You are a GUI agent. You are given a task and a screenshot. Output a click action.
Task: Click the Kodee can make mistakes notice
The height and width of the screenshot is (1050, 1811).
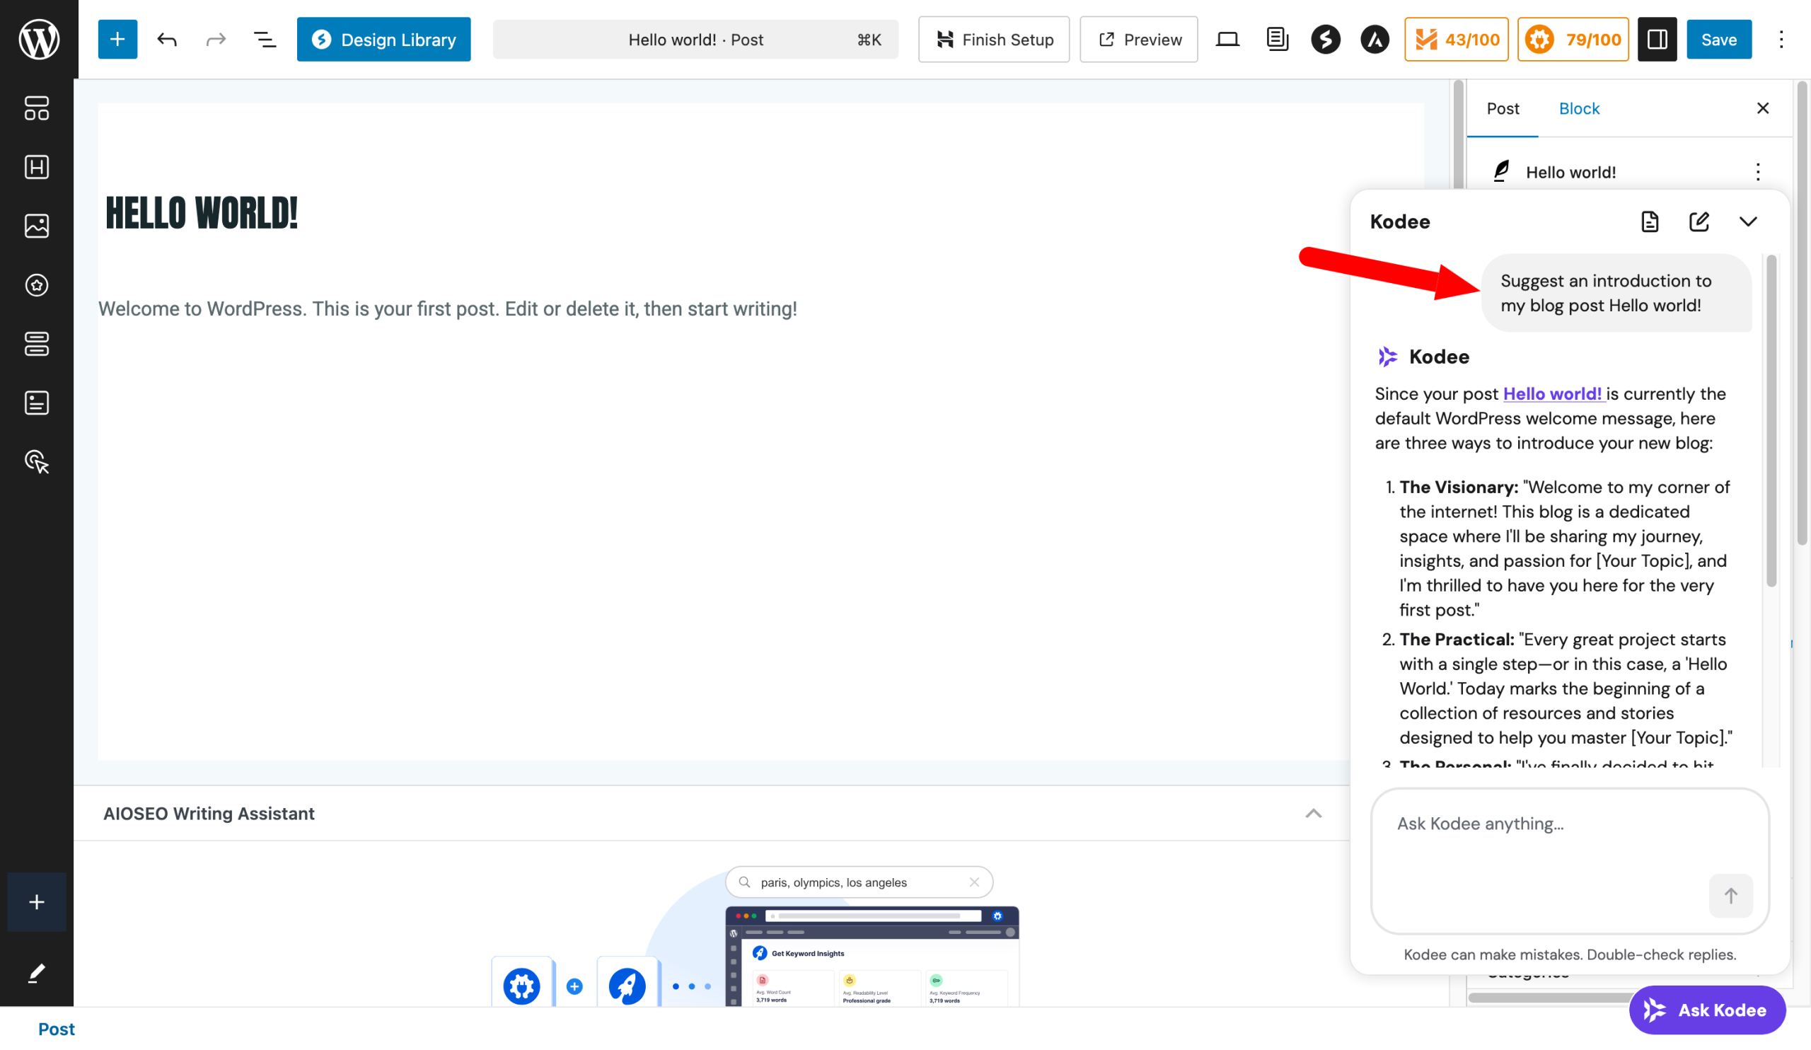1570,954
